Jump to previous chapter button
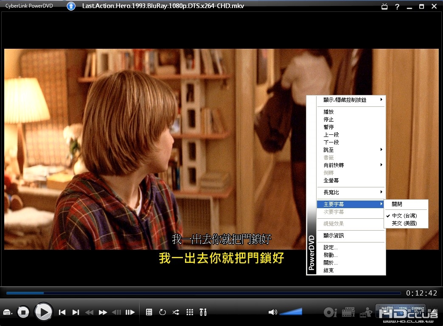 [62, 312]
